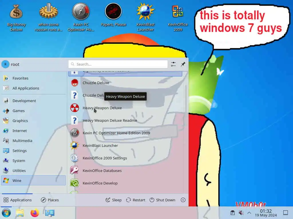Screen dimensions: 293x219
Task: Launch Chuzzle Deluxe from list
Action: pyautogui.click(x=125, y=83)
